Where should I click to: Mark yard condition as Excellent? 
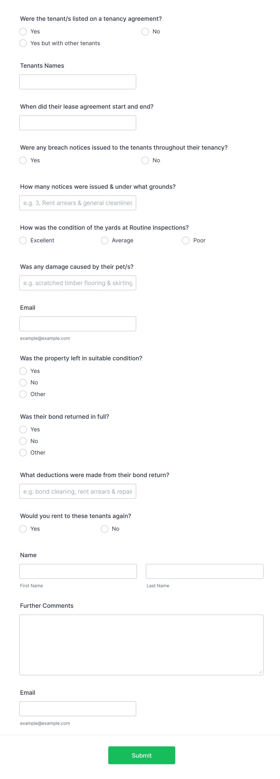coord(23,241)
